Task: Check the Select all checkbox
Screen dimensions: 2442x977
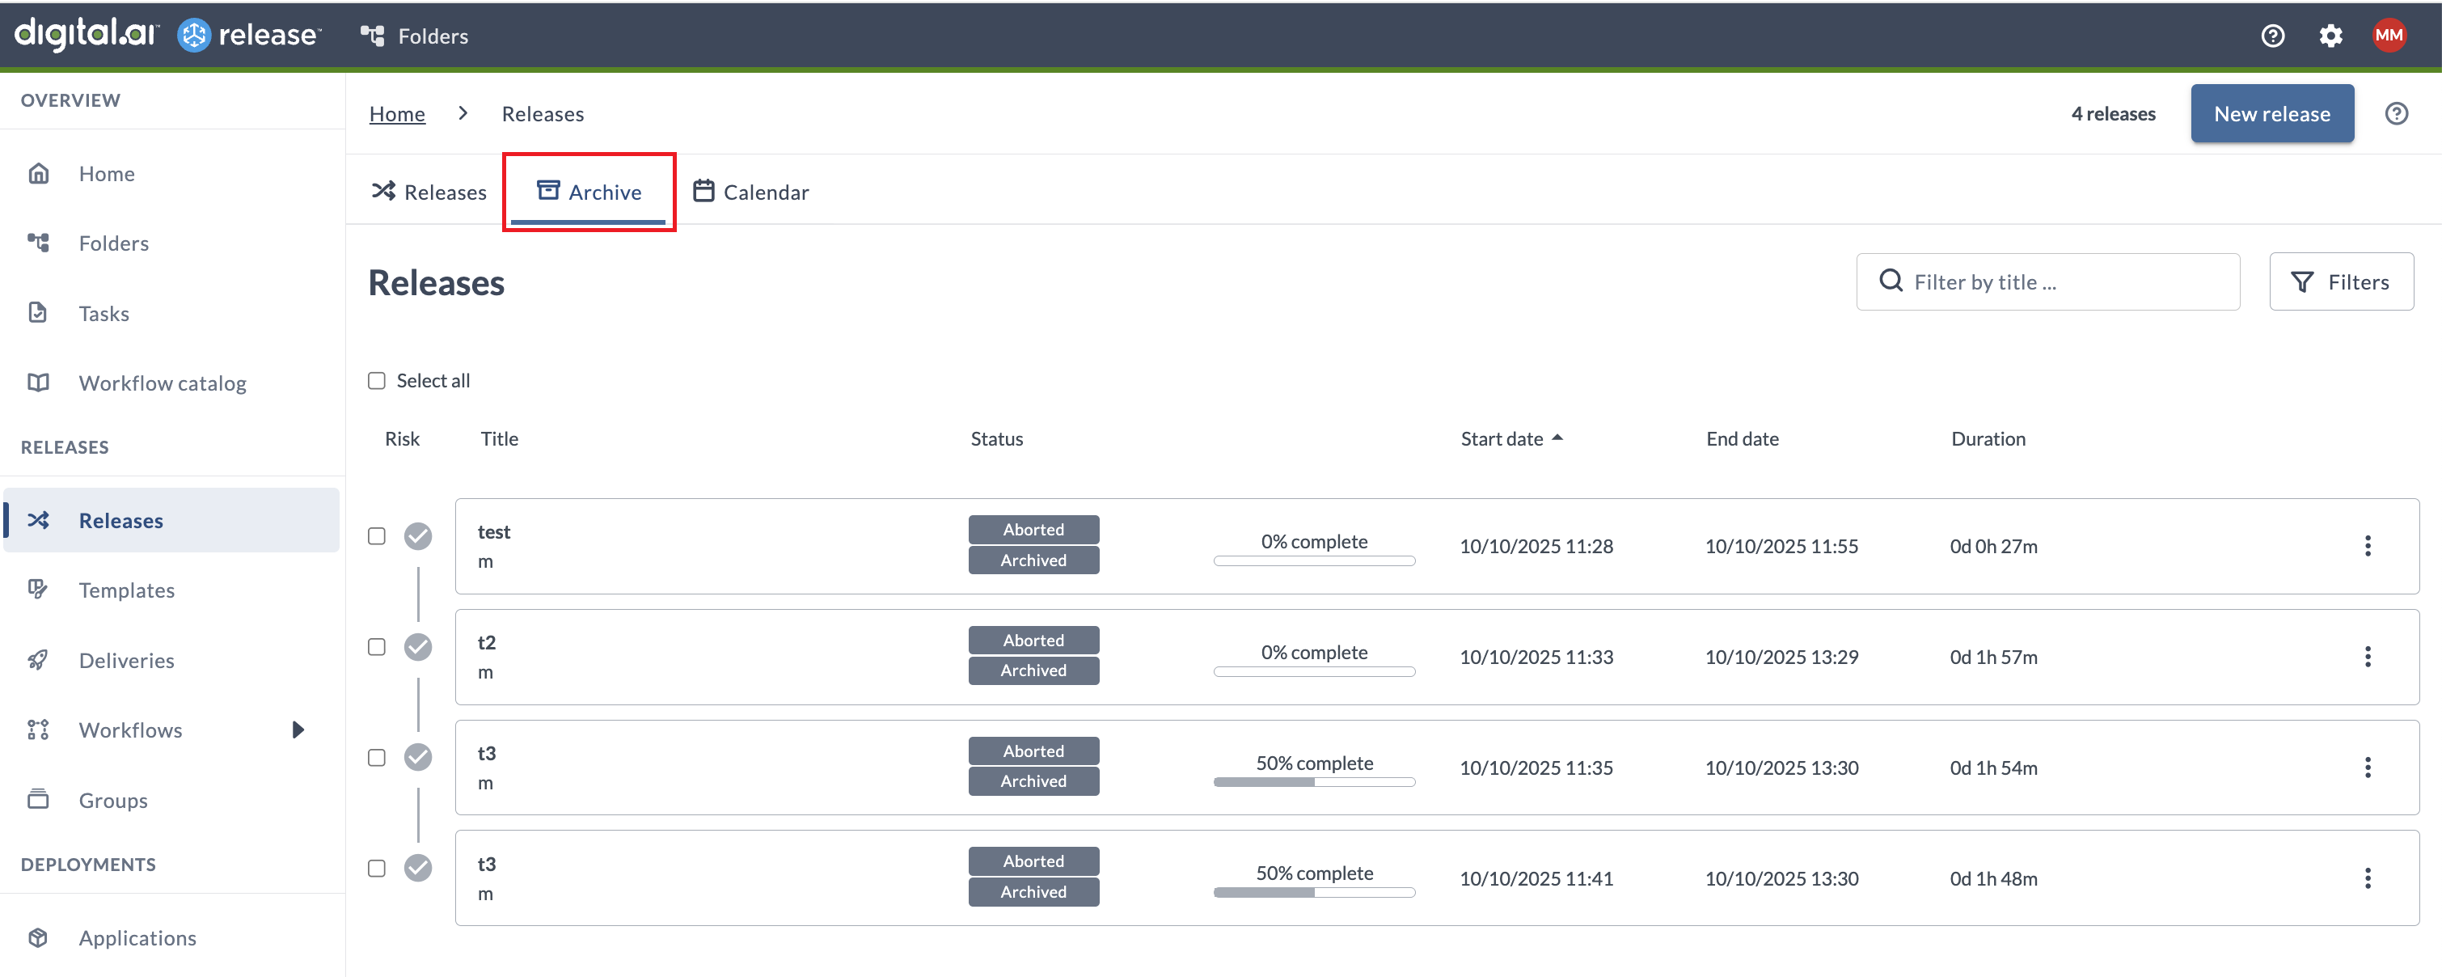Action: pyautogui.click(x=376, y=381)
